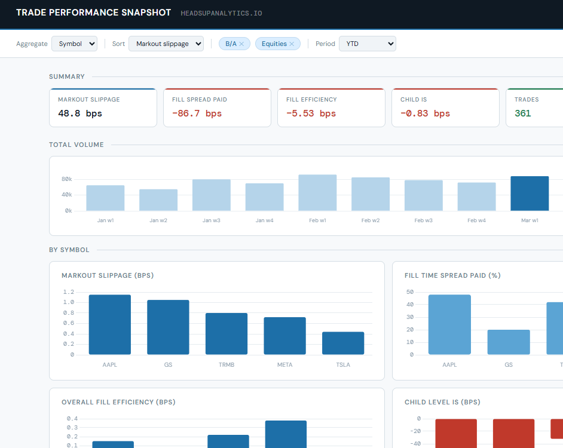563x448 pixels.
Task: Click the Feb w2 volume bar
Action: [x=371, y=194]
